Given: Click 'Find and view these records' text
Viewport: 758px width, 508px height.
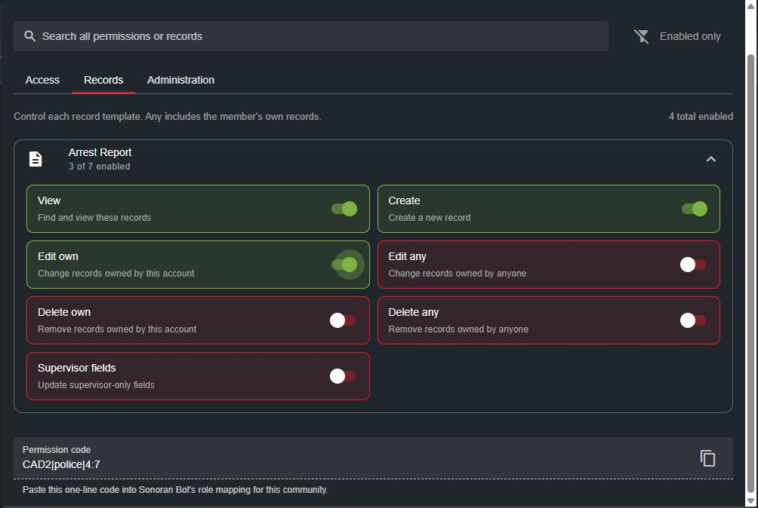Looking at the screenshot, I should tap(94, 218).
